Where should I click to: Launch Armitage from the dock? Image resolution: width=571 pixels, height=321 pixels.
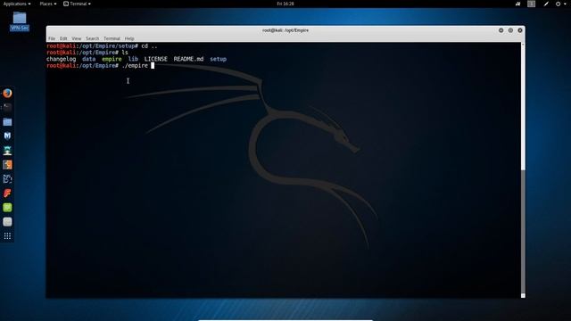click(x=7, y=151)
